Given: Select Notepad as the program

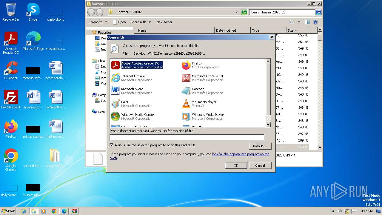Looking at the screenshot, I should [x=202, y=91].
